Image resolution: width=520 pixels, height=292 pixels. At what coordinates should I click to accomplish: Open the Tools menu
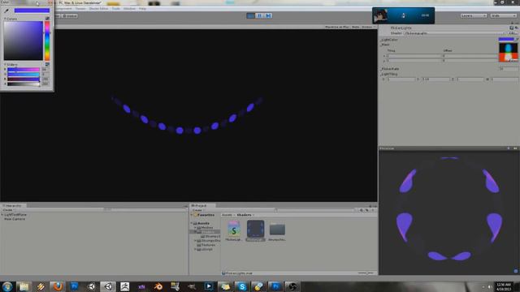tap(115, 9)
